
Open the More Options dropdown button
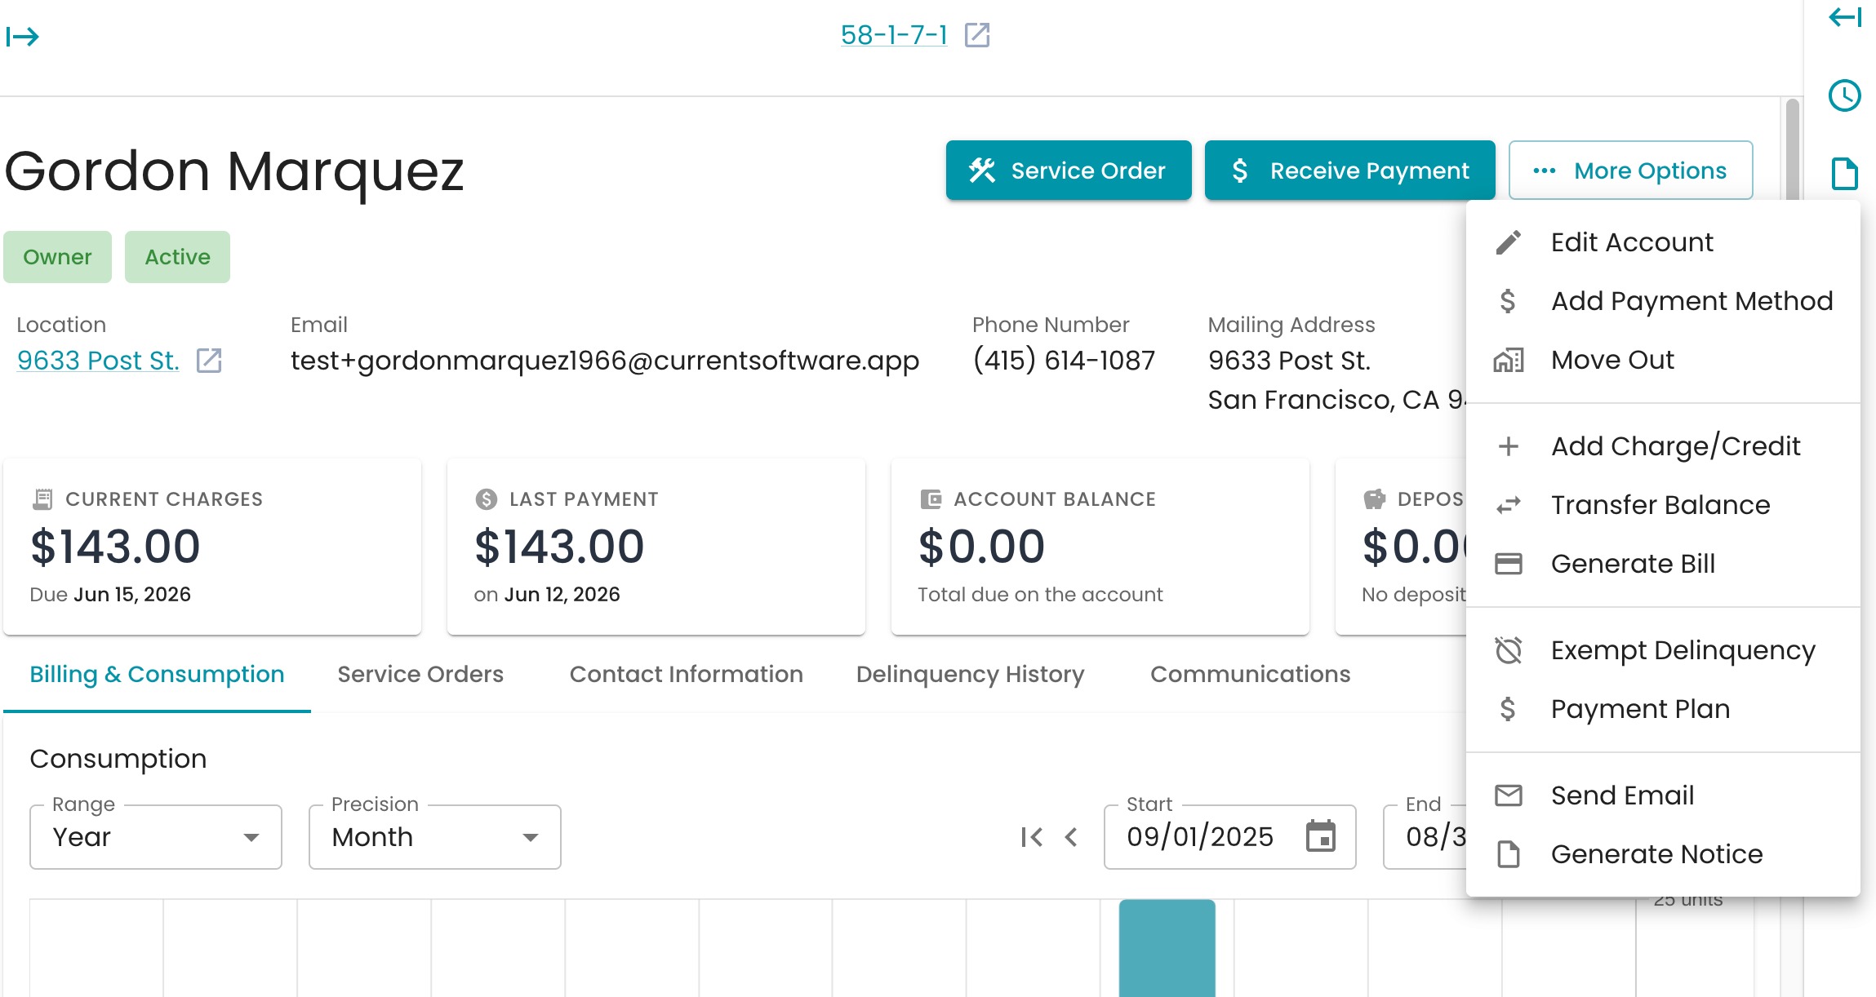tap(1630, 170)
